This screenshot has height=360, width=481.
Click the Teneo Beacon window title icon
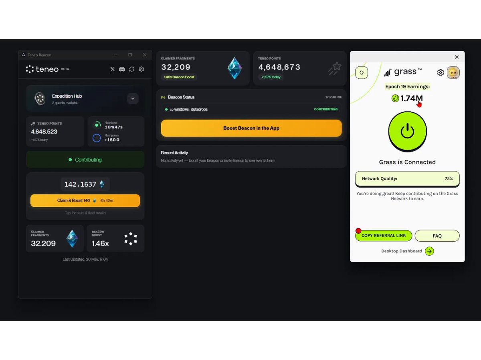click(23, 55)
